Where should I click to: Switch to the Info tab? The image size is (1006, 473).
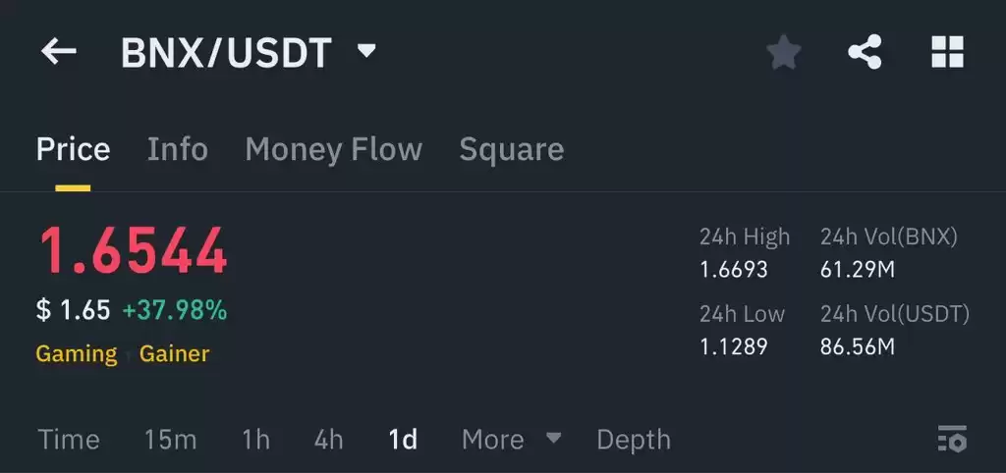click(177, 149)
